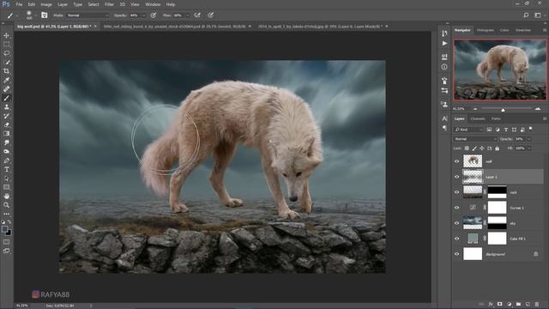The width and height of the screenshot is (549, 309).
Task: Select the Lasso tool
Action: 7,53
